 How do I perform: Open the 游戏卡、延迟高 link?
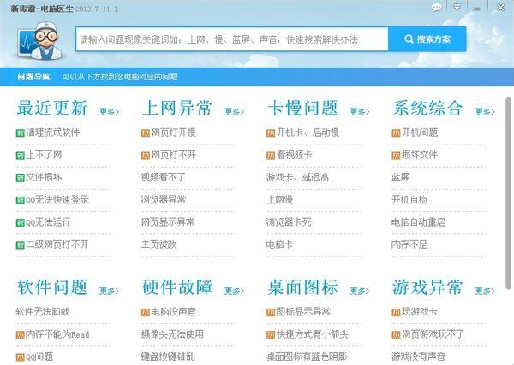[x=297, y=177]
